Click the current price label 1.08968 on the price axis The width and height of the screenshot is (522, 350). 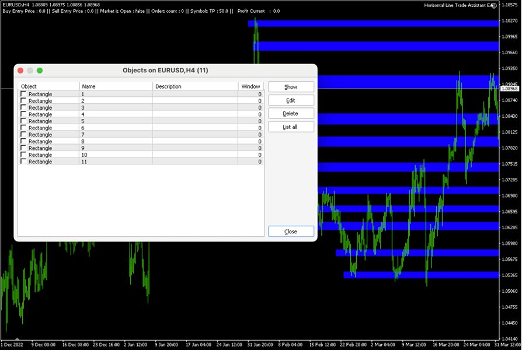click(510, 89)
